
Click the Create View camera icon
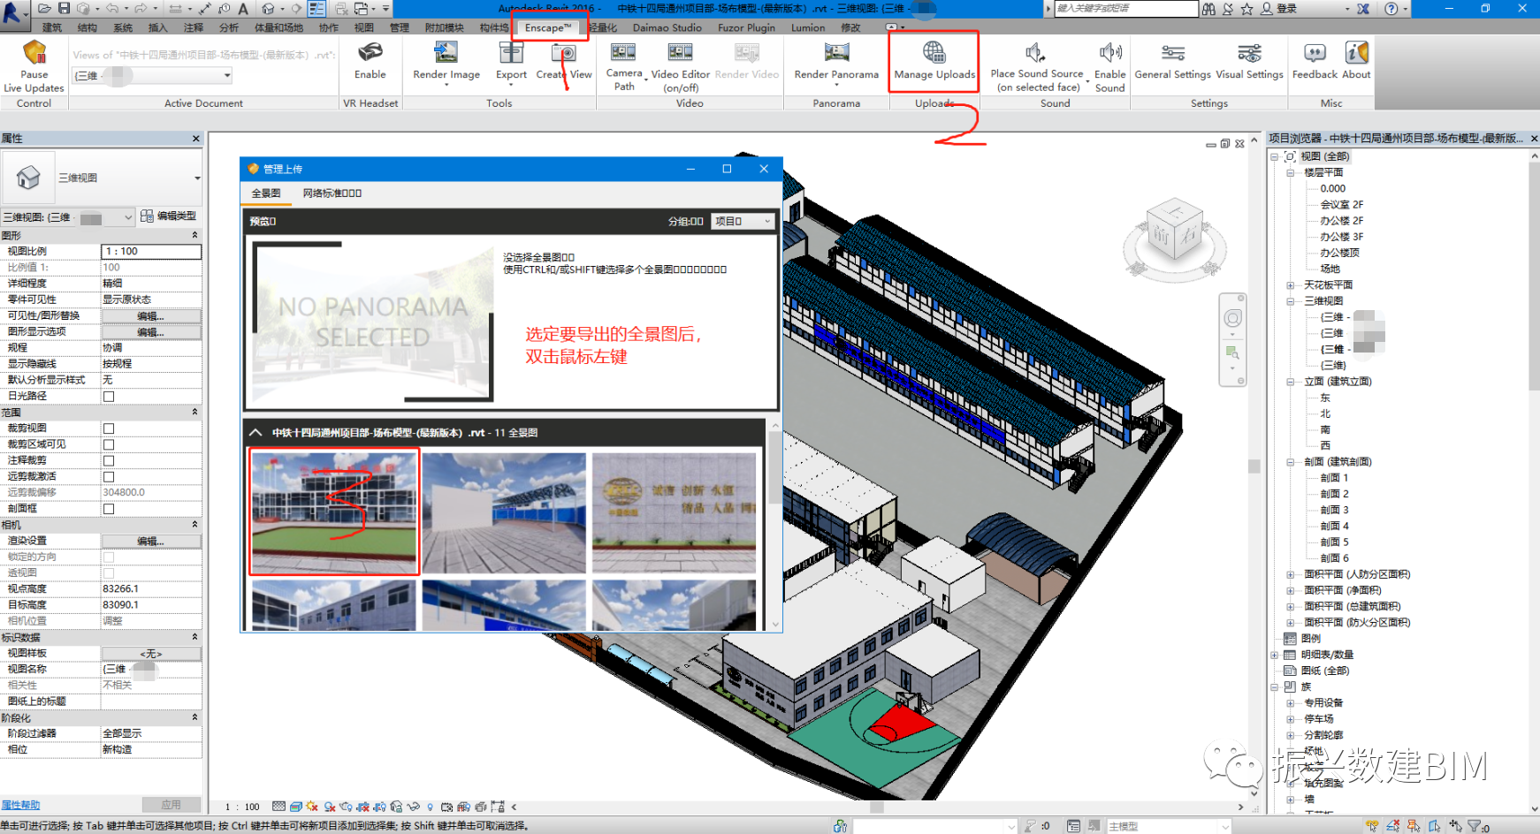coord(564,52)
